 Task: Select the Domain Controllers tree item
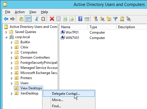[x=35, y=57]
